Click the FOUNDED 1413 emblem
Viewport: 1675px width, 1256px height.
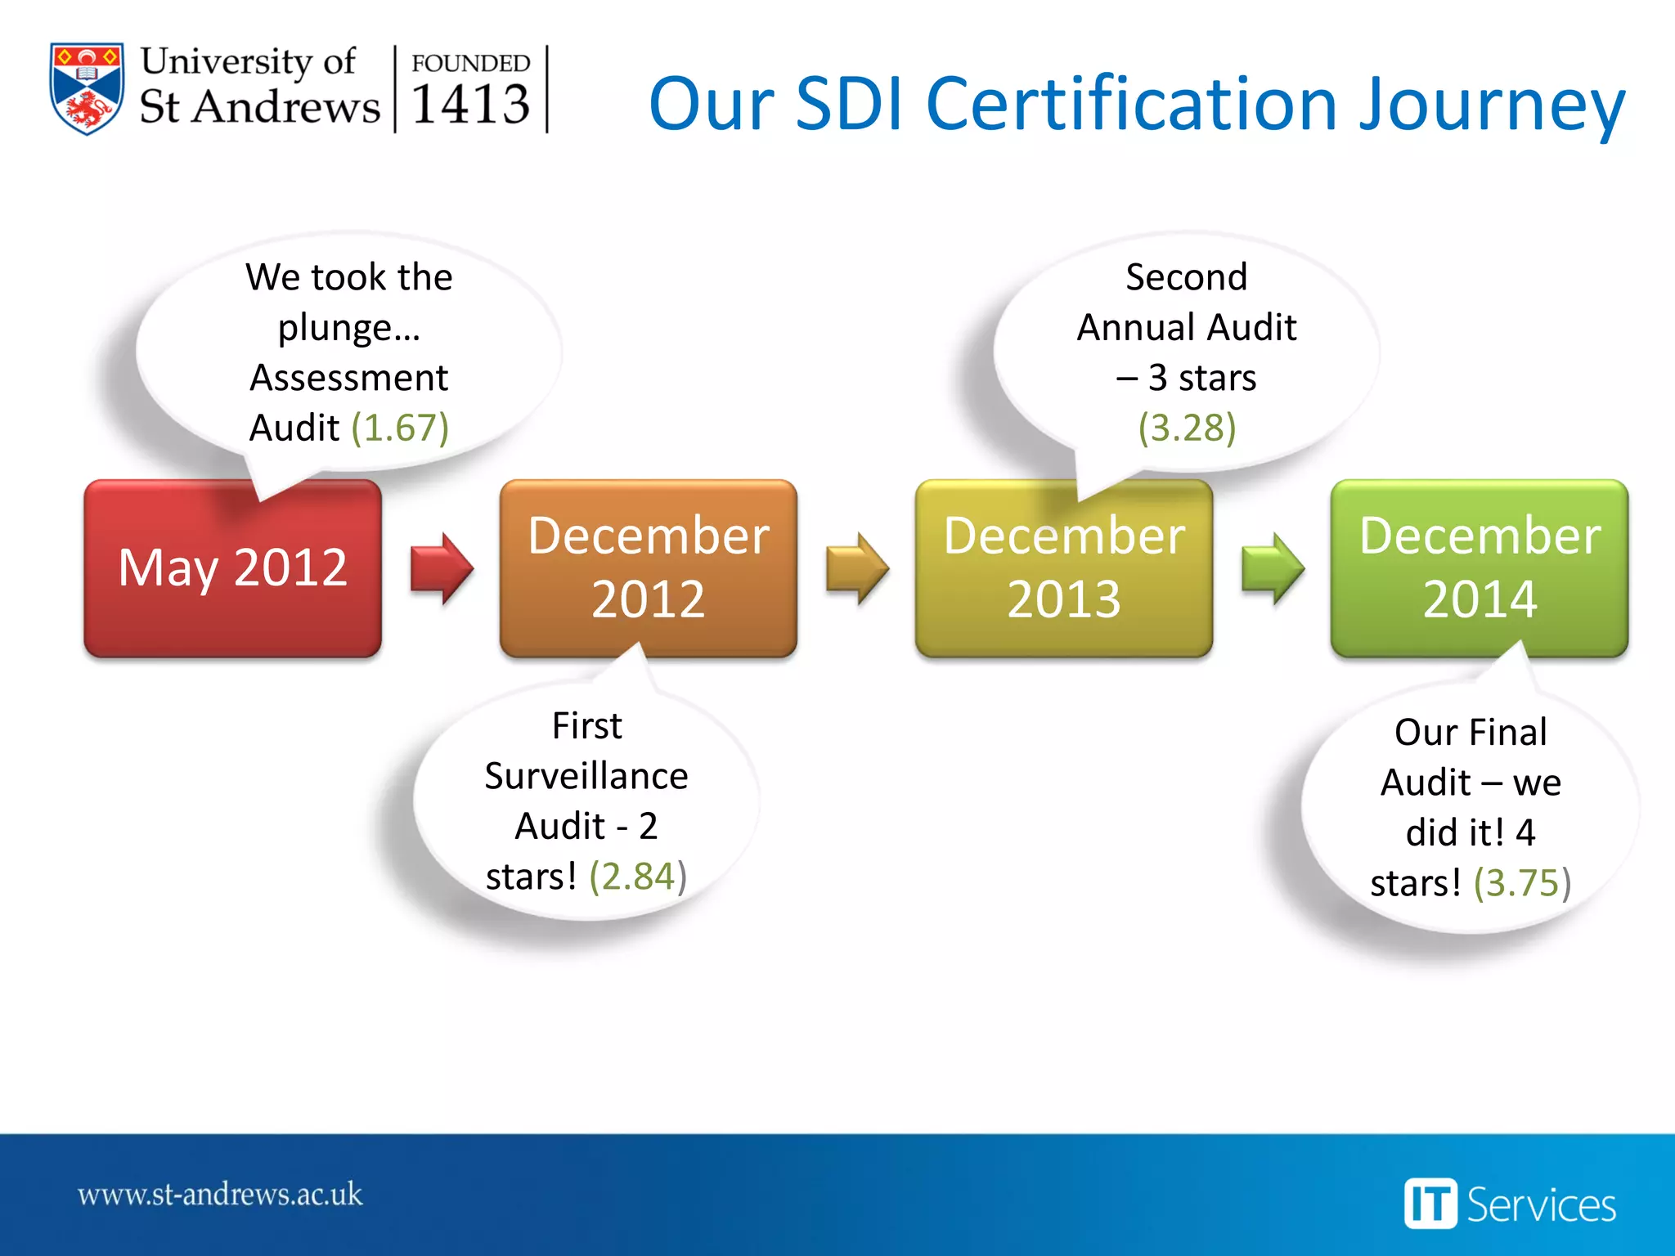click(470, 88)
